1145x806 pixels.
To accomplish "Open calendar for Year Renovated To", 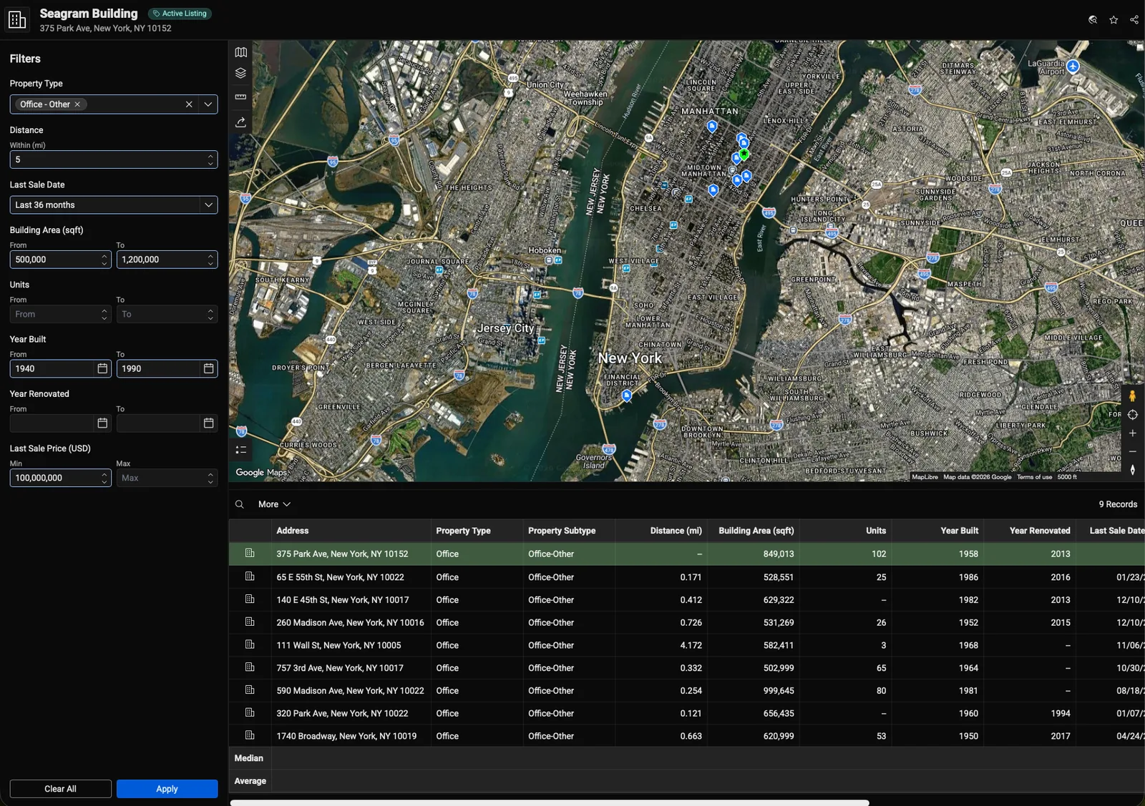I will [x=208, y=423].
